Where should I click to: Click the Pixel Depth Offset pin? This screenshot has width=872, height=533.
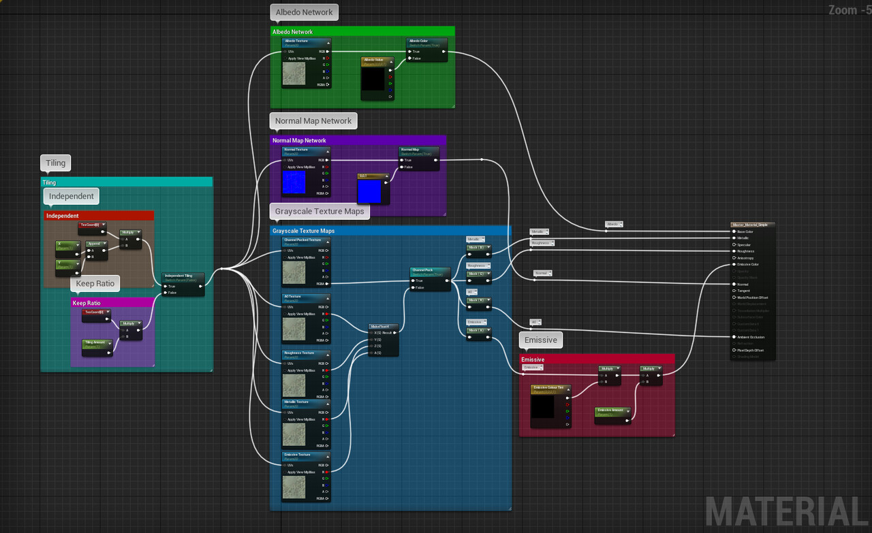tap(734, 350)
